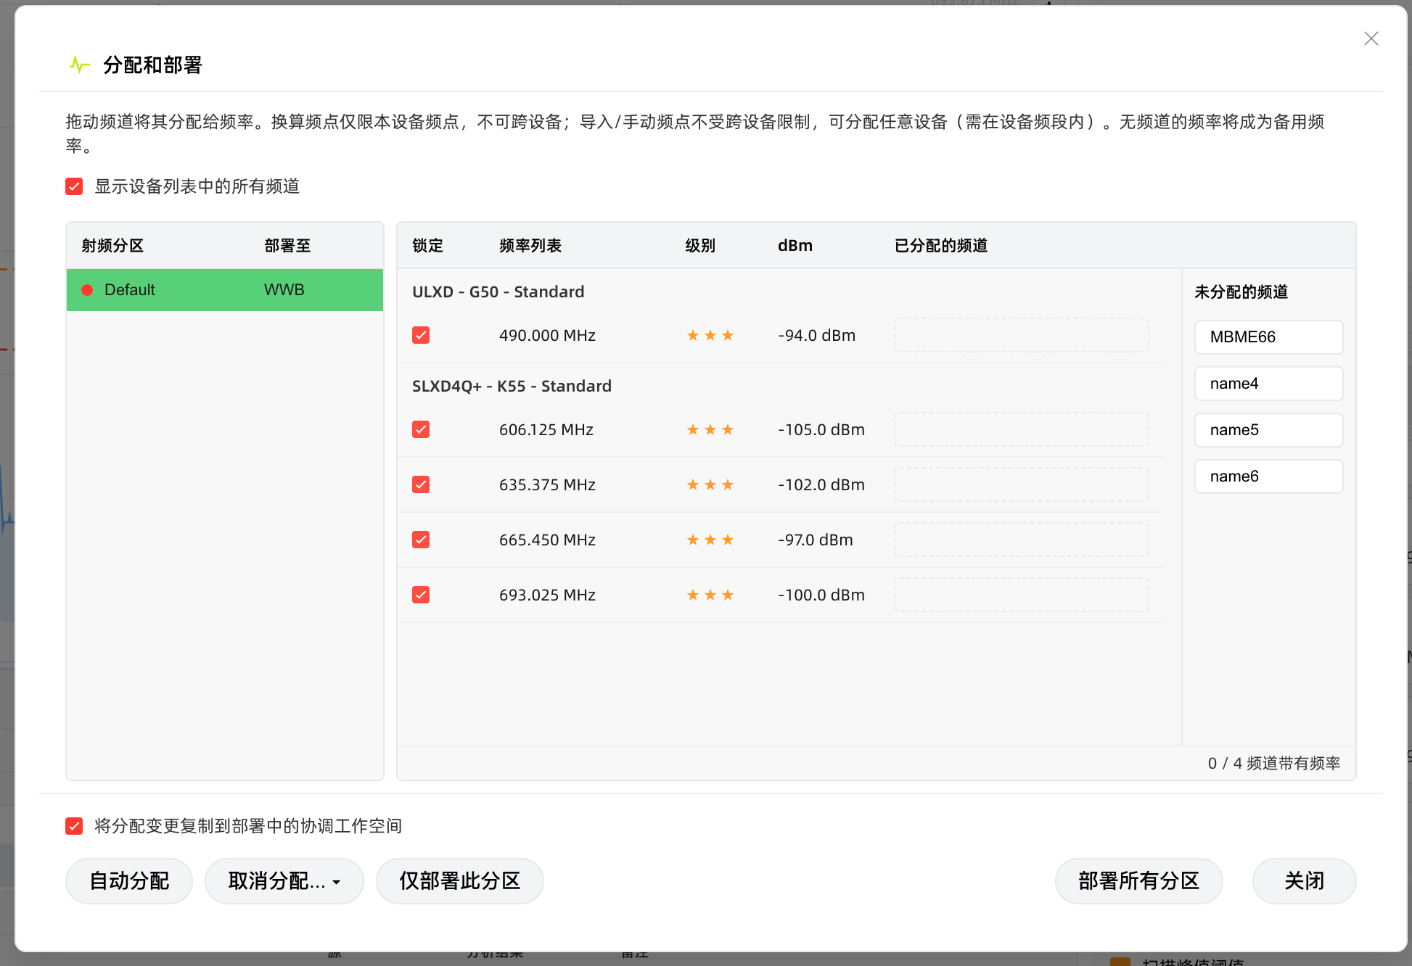Select the Default RF zone row
This screenshot has width=1412, height=966.
coord(225,290)
